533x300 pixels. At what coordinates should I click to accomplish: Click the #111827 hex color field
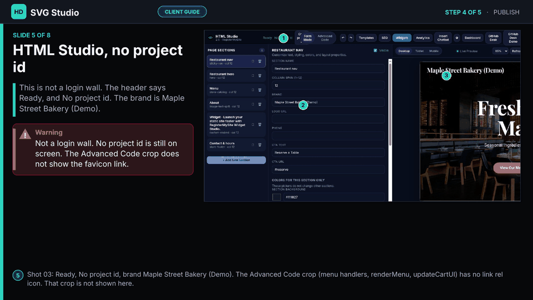[334, 197]
